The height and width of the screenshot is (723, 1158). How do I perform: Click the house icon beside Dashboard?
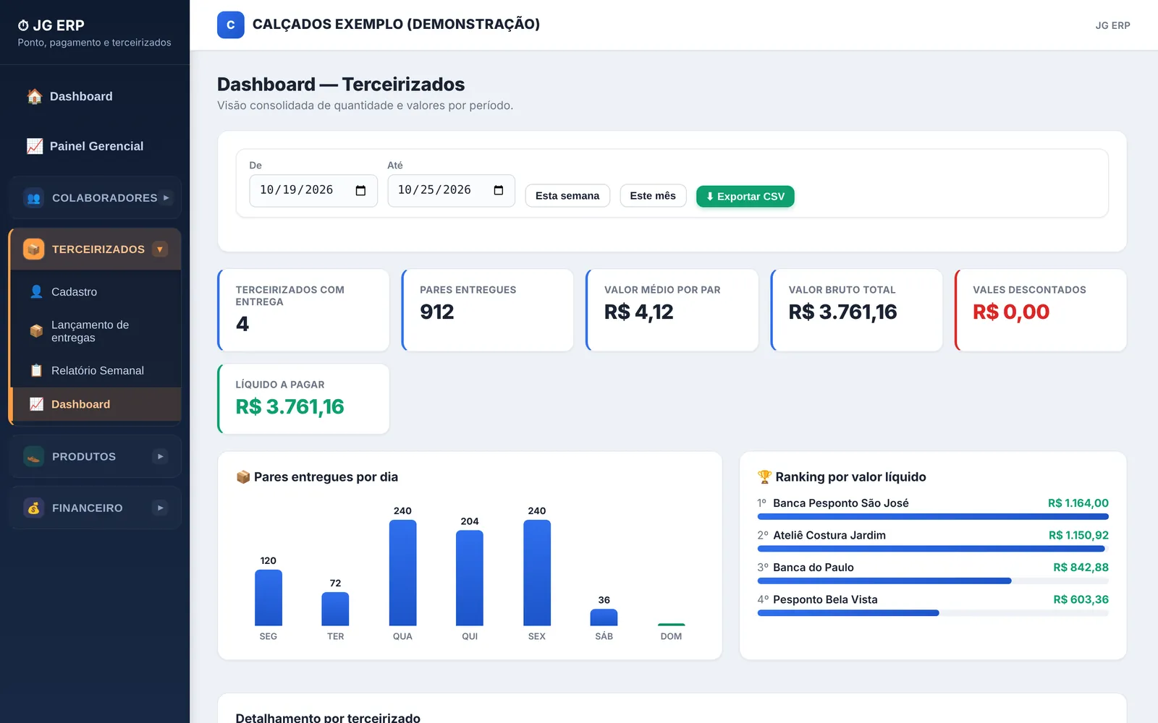click(x=35, y=96)
